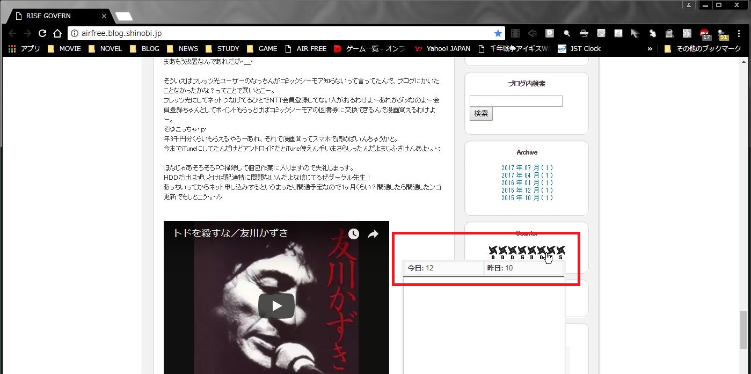Go to the home page
The height and width of the screenshot is (374, 751).
click(57, 33)
